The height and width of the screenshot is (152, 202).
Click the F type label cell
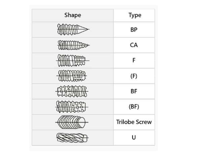click(x=134, y=61)
